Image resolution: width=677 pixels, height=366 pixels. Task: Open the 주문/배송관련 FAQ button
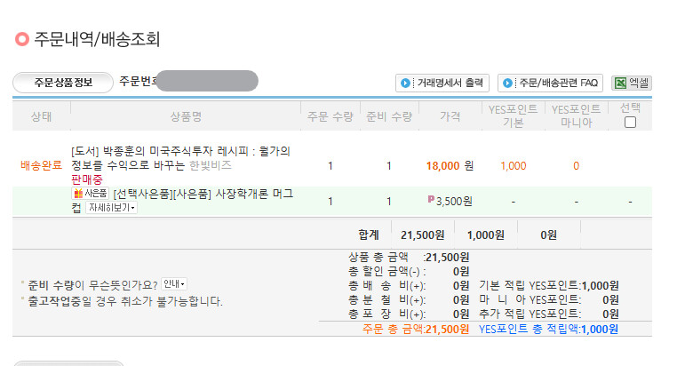(x=550, y=83)
